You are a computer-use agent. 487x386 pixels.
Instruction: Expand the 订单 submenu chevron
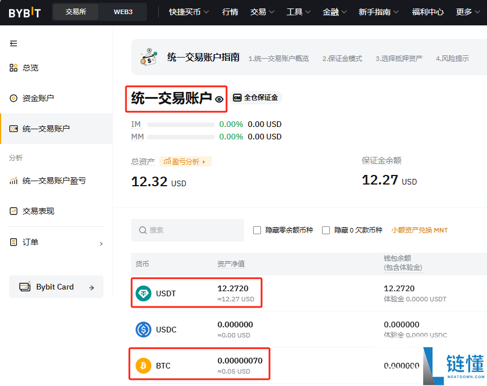pos(101,244)
